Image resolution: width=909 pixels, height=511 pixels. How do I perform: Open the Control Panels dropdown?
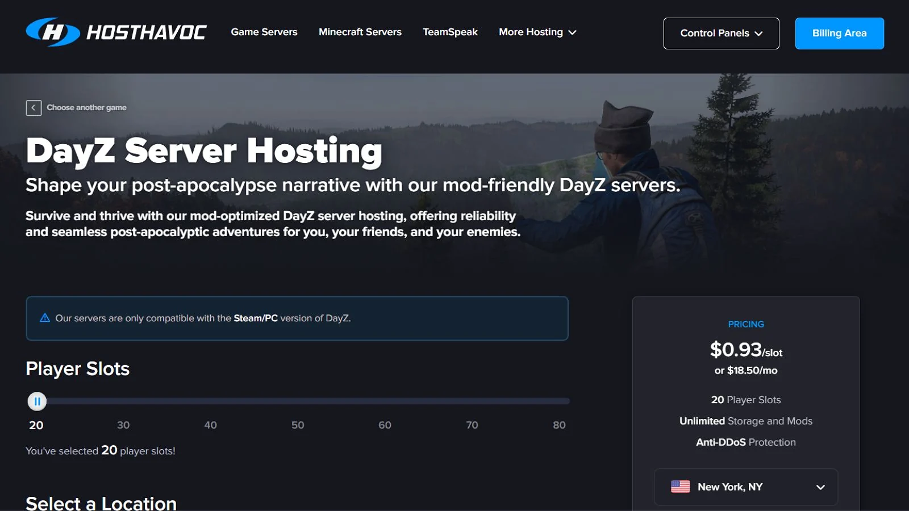pos(722,33)
